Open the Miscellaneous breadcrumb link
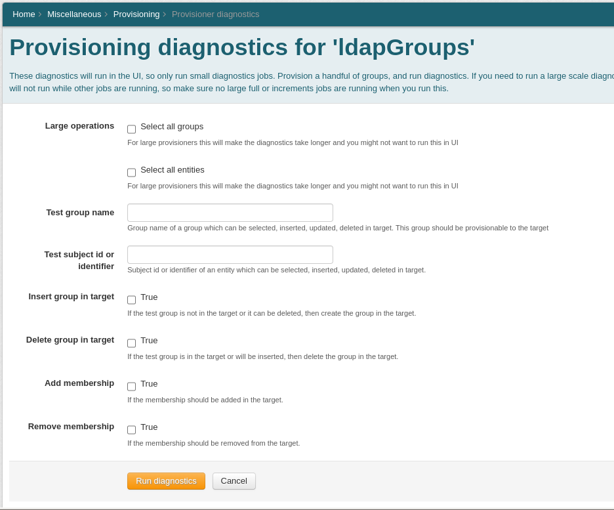 pyautogui.click(x=74, y=14)
